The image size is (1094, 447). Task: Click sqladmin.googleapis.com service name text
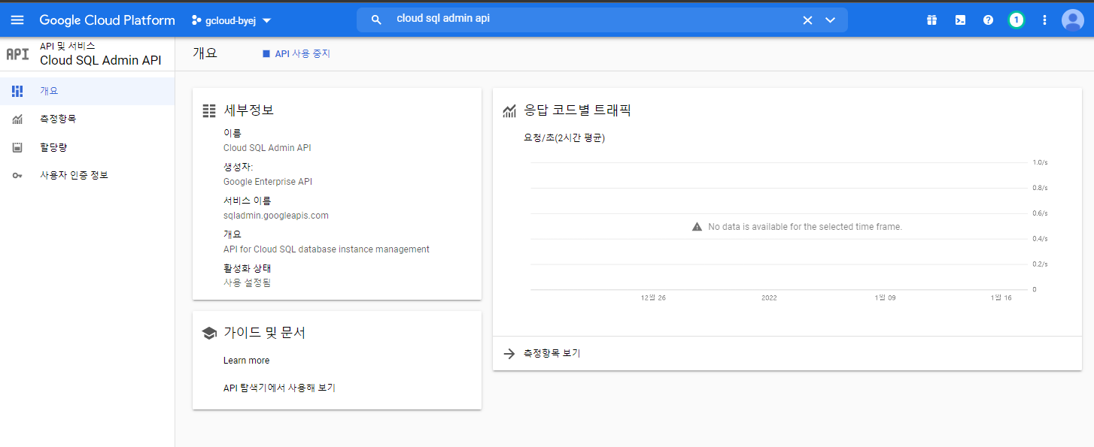(x=276, y=216)
